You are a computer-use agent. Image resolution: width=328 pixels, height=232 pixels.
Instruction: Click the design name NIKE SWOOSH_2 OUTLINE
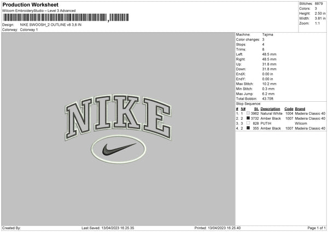[x=51, y=25]
